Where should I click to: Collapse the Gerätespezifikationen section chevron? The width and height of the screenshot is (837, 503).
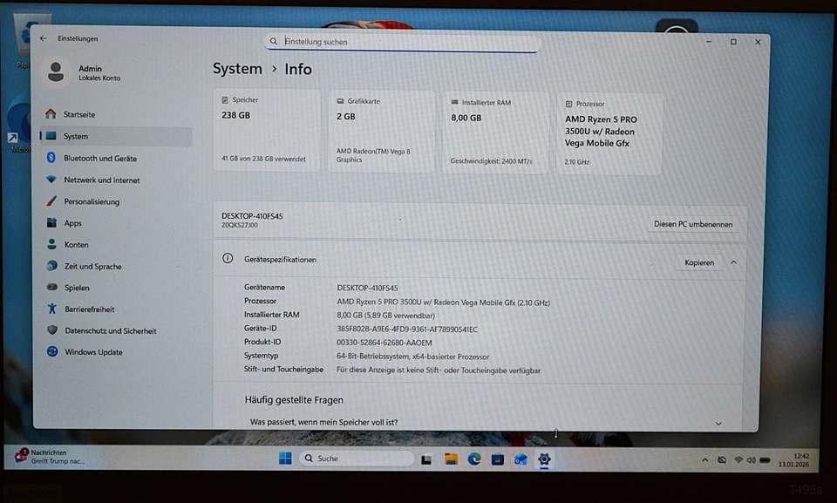(x=733, y=262)
